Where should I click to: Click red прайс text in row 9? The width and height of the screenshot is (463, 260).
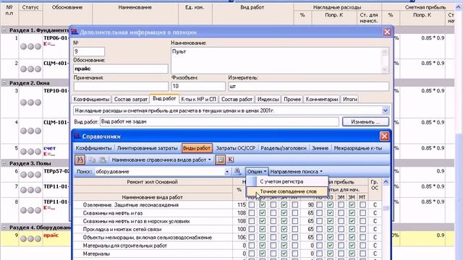[x=51, y=235]
